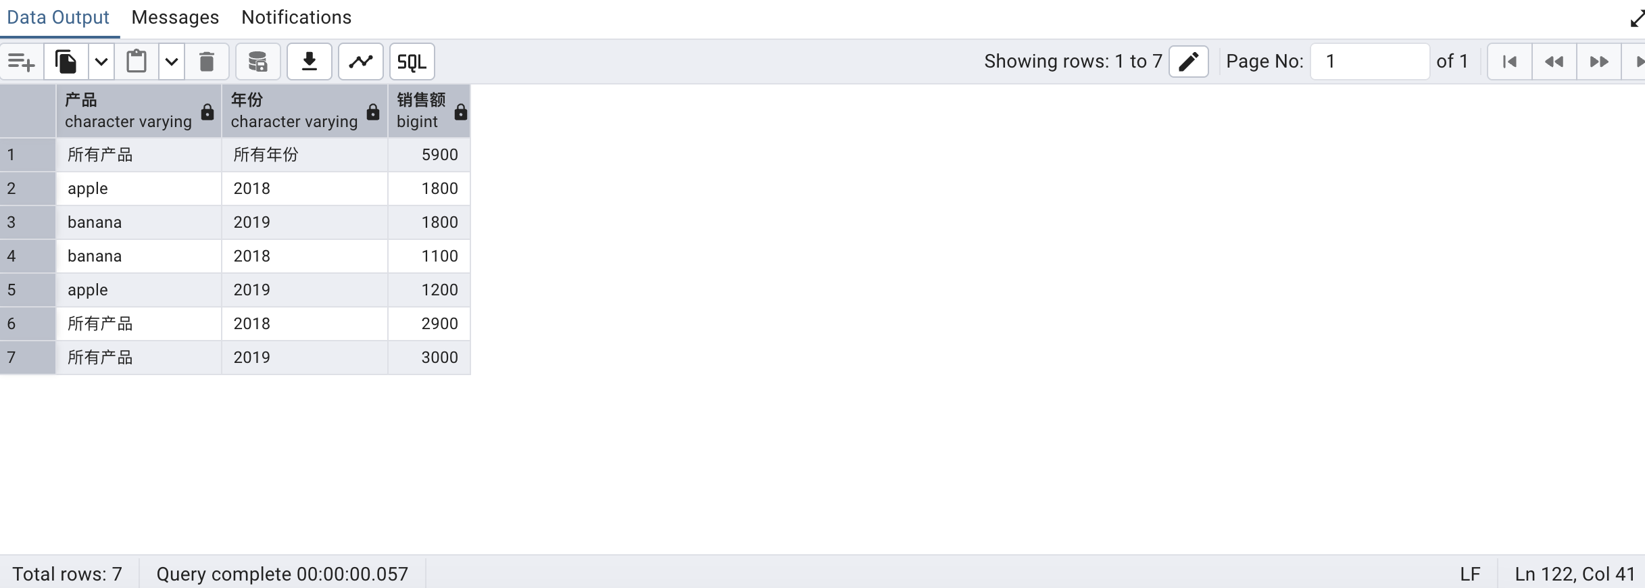Click the Add row icon
Viewport: 1645px width, 588px height.
[22, 62]
